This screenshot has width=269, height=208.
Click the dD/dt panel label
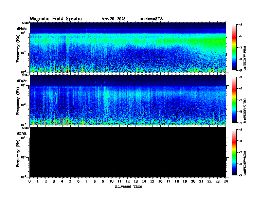22,81
